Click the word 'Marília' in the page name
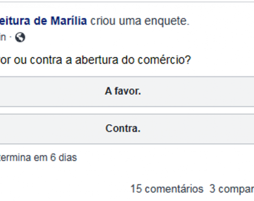Image resolution: width=254 pixels, height=201 pixels. [69, 21]
